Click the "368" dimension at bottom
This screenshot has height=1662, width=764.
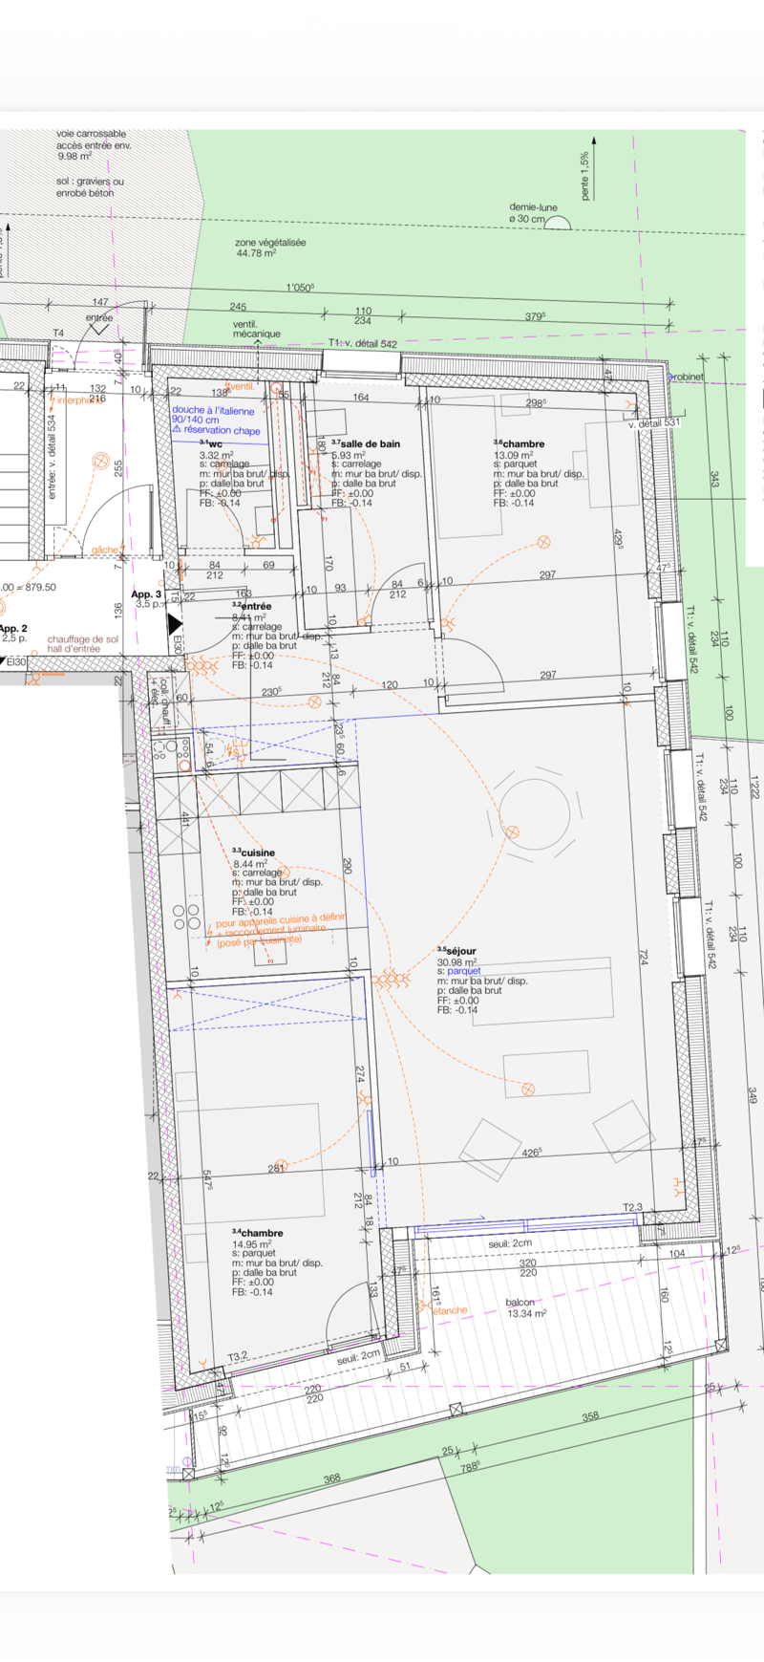tap(331, 1479)
